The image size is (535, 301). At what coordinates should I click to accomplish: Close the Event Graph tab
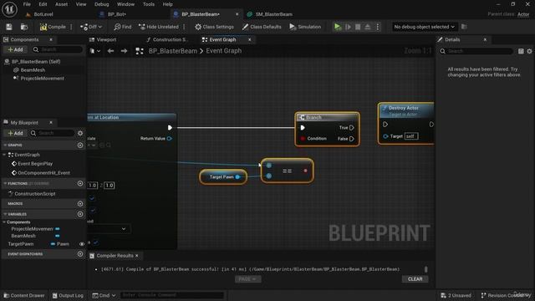click(249, 39)
